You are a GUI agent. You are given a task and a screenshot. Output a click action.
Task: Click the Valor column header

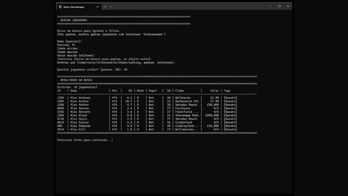(214, 91)
